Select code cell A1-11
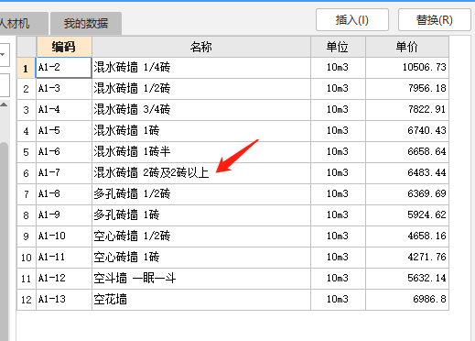Viewport: 475px width, 341px height. coord(64,258)
